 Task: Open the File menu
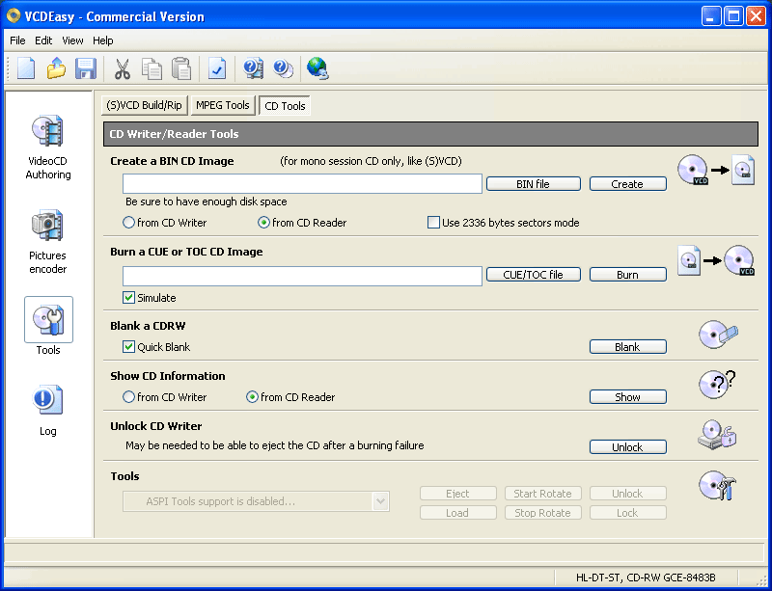pyautogui.click(x=17, y=40)
